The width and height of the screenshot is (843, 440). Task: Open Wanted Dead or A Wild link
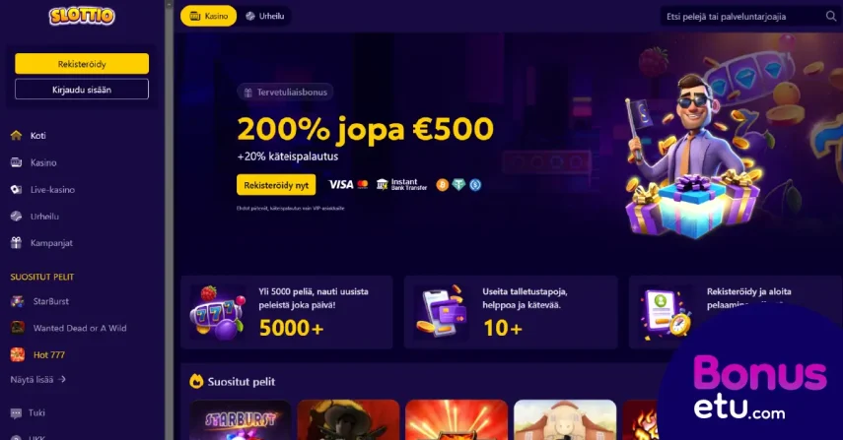80,328
